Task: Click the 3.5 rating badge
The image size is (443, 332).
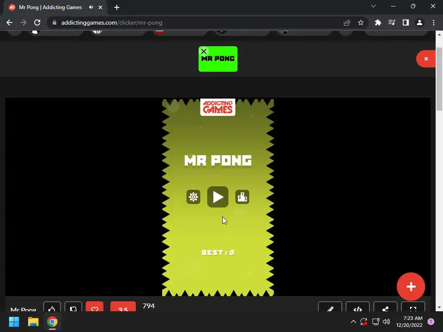Action: [123, 307]
